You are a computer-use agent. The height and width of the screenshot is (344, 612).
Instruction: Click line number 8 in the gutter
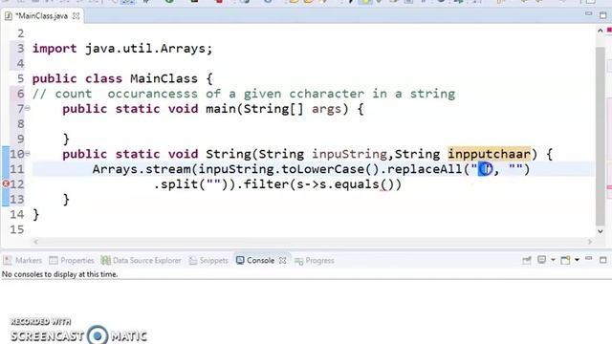(x=20, y=124)
